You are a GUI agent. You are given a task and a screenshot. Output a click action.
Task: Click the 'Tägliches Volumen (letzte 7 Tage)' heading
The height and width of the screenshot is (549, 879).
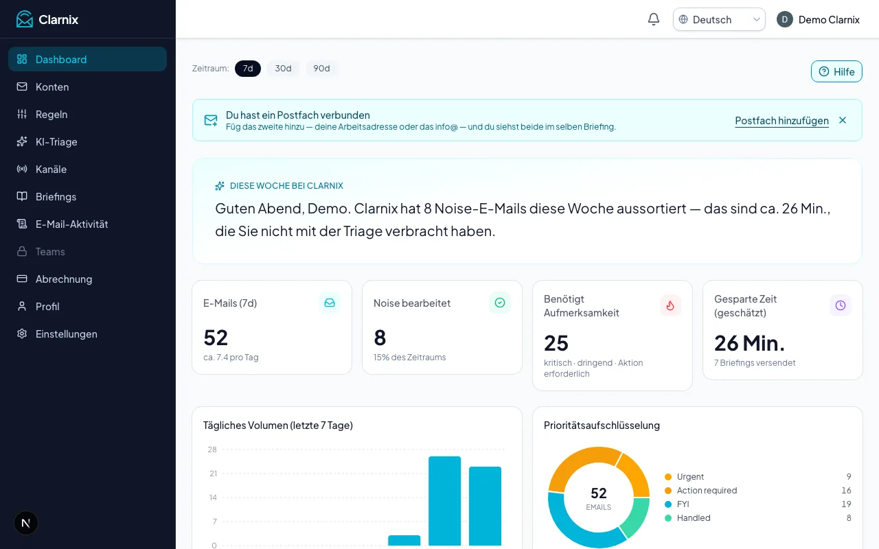pyautogui.click(x=278, y=425)
